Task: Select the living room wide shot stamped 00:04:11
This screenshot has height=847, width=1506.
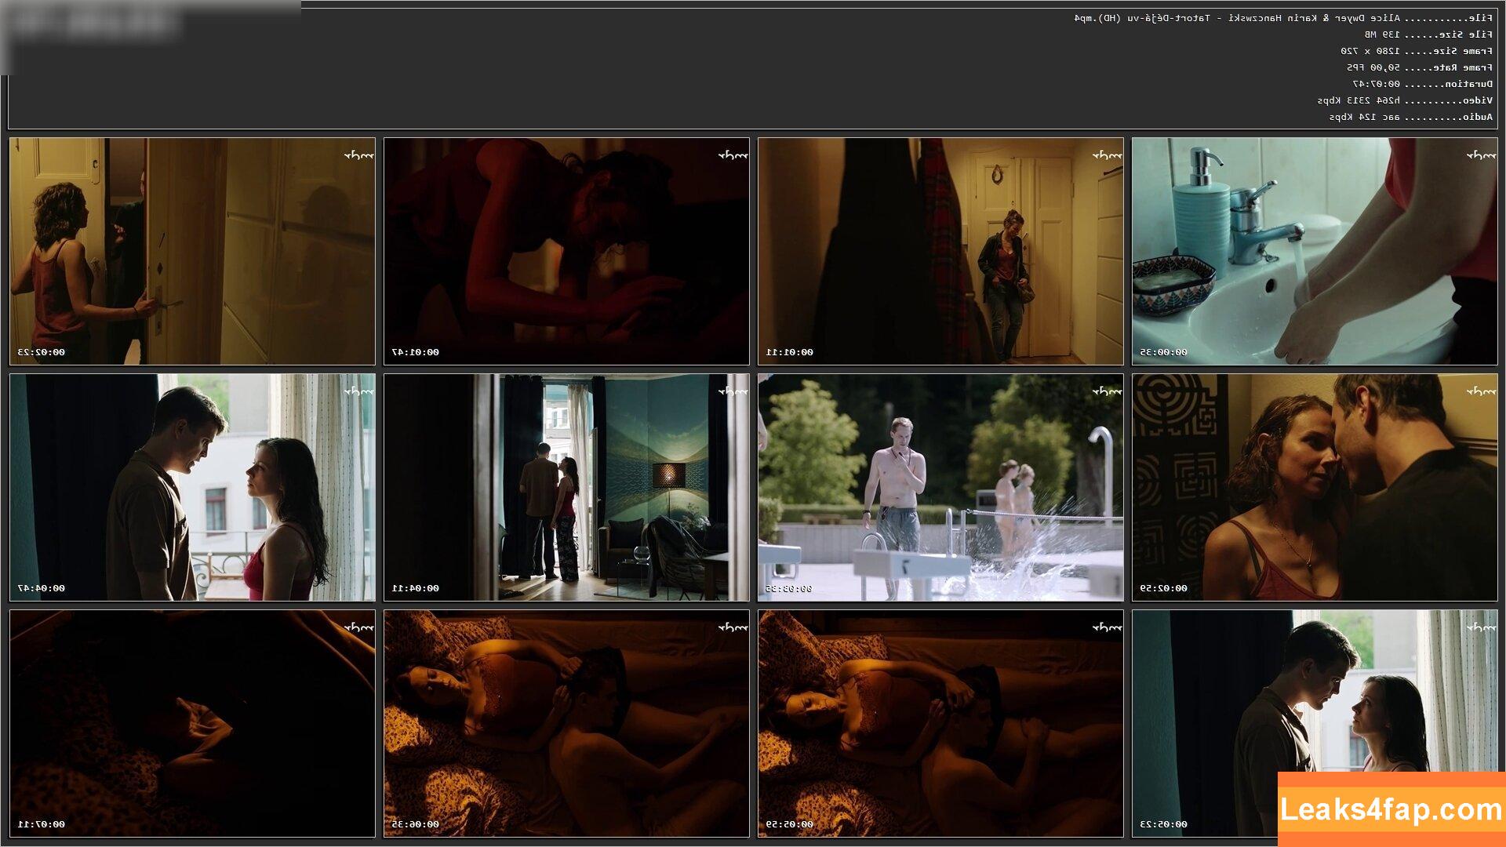Action: click(x=566, y=487)
